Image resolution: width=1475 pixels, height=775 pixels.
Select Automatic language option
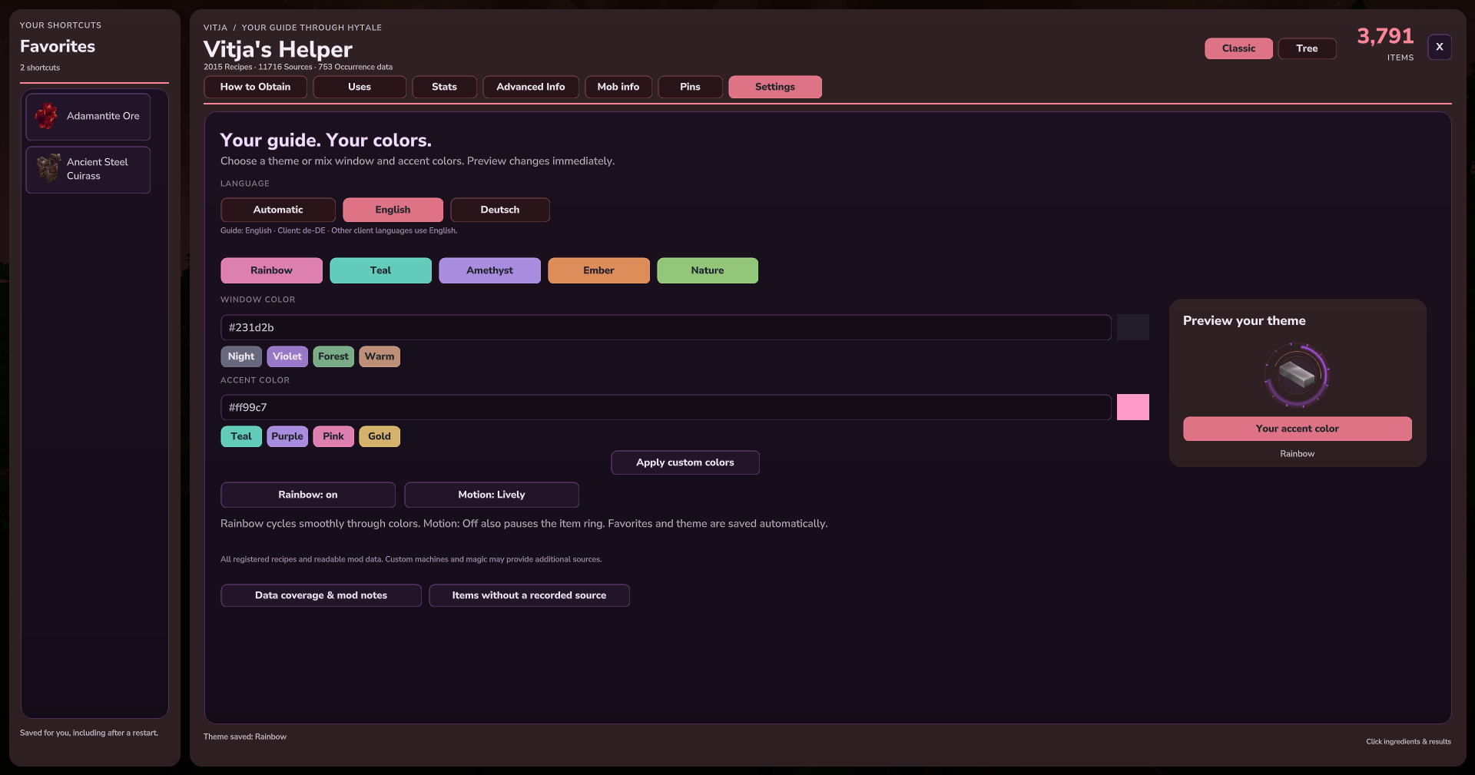pyautogui.click(x=278, y=210)
